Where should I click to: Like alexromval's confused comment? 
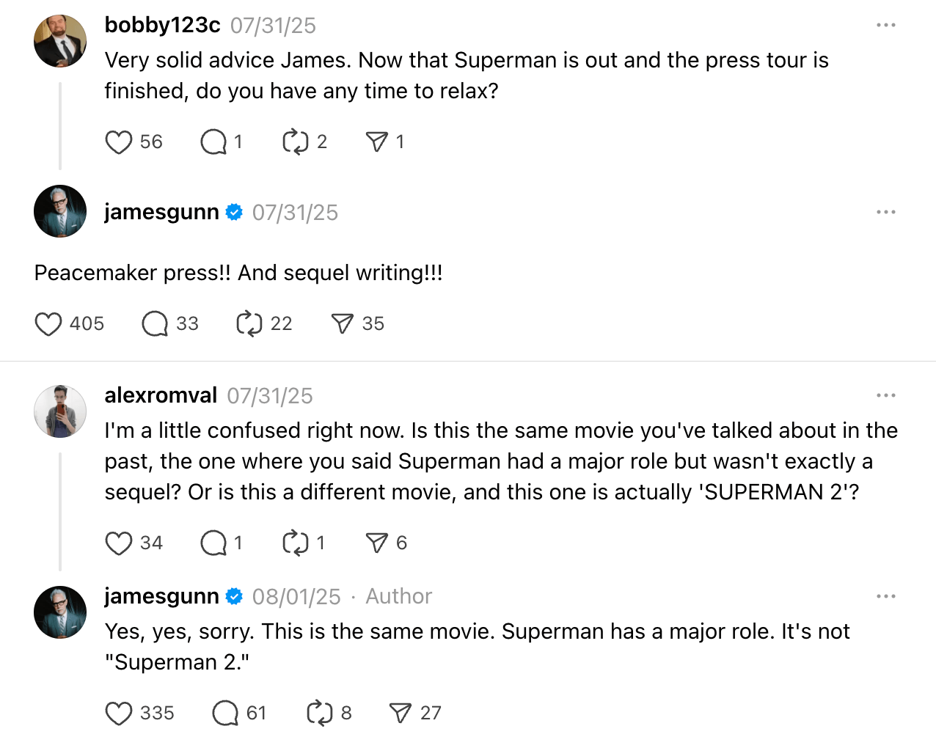tap(119, 543)
